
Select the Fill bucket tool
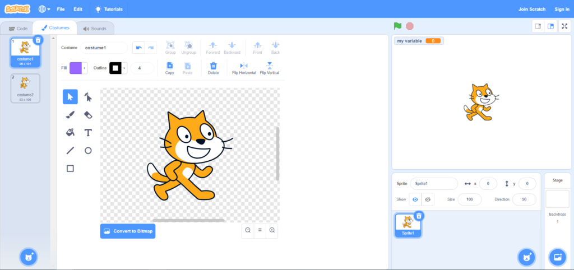(x=70, y=132)
